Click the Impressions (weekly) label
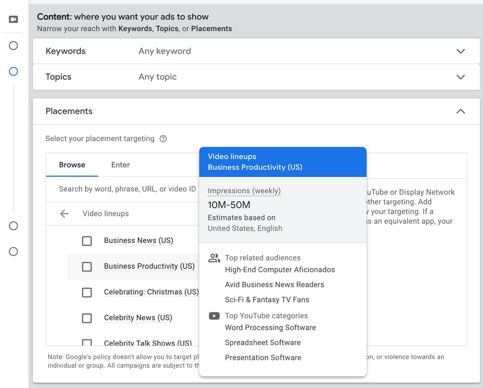Image resolution: width=483 pixels, height=388 pixels. 244,191
